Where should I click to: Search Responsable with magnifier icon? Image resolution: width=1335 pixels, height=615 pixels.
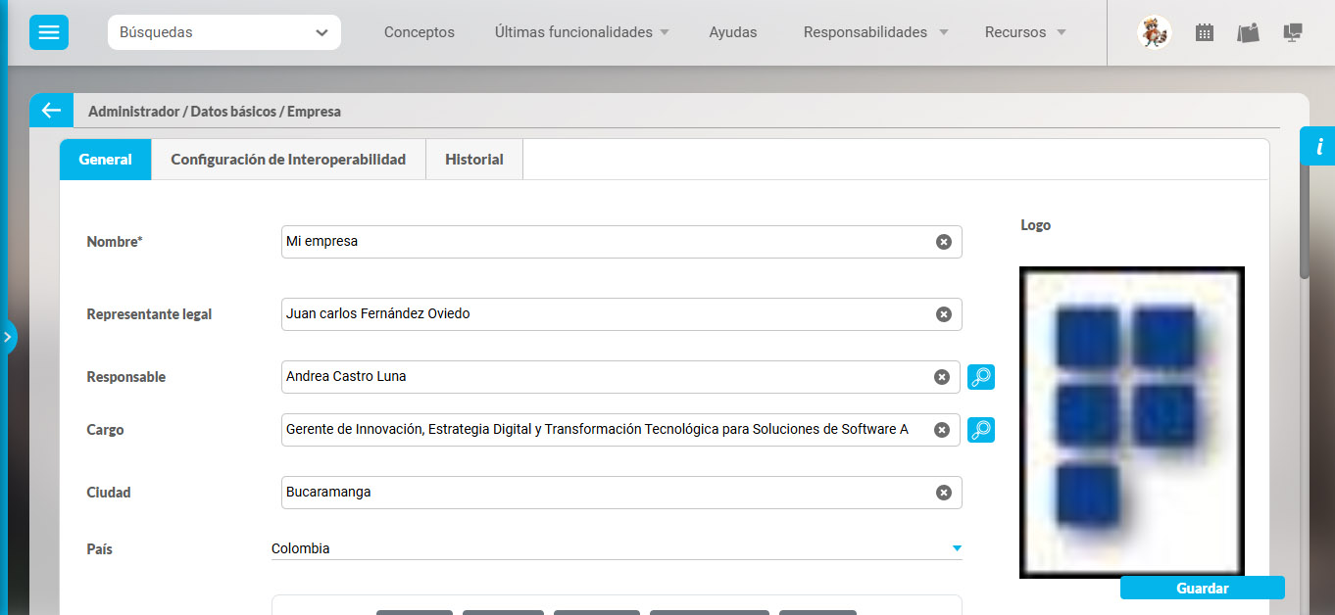click(980, 377)
